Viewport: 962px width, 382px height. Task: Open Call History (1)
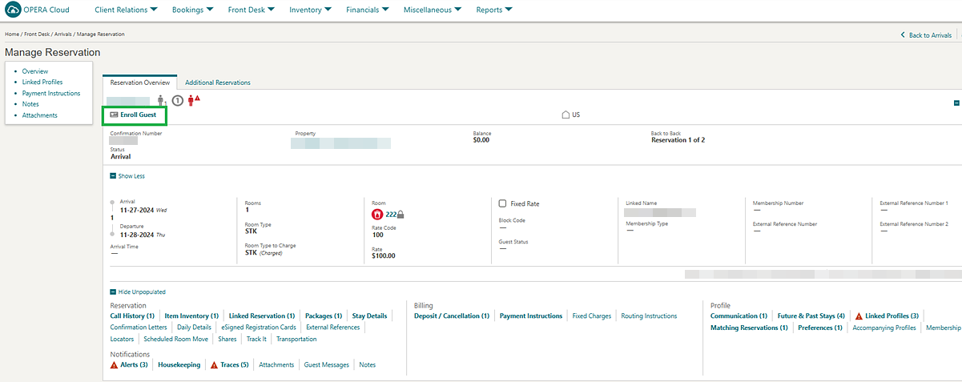[x=132, y=316]
